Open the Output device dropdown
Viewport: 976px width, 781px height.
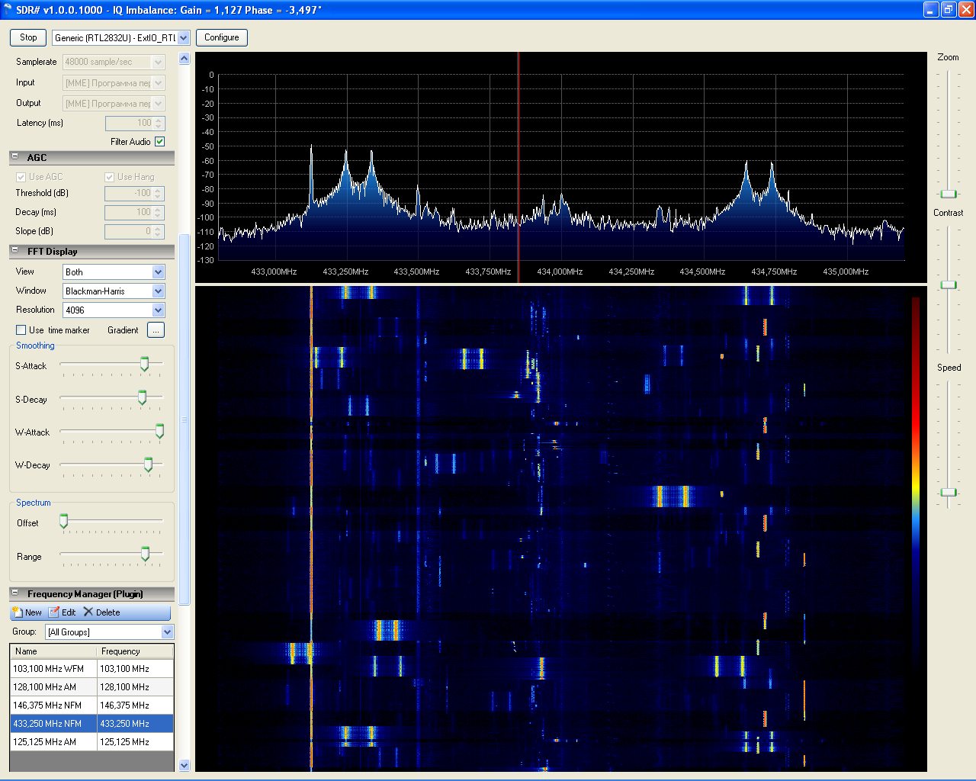coord(159,103)
